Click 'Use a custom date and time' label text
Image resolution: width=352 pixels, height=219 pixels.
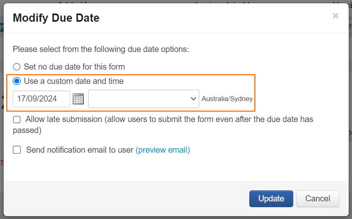74,81
